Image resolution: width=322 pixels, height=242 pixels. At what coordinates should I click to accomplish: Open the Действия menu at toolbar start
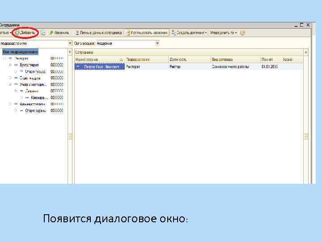(x=5, y=33)
